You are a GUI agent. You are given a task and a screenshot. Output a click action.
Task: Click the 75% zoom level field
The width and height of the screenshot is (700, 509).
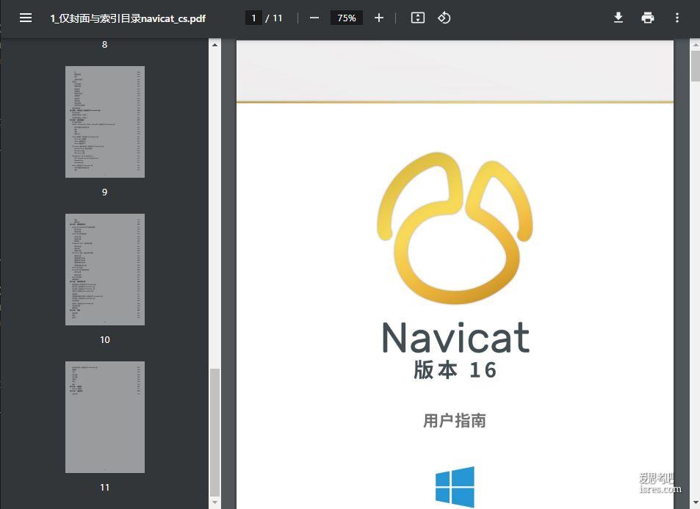coord(347,18)
